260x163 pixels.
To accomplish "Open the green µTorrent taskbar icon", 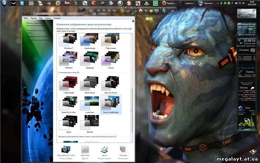I will 155,3.
